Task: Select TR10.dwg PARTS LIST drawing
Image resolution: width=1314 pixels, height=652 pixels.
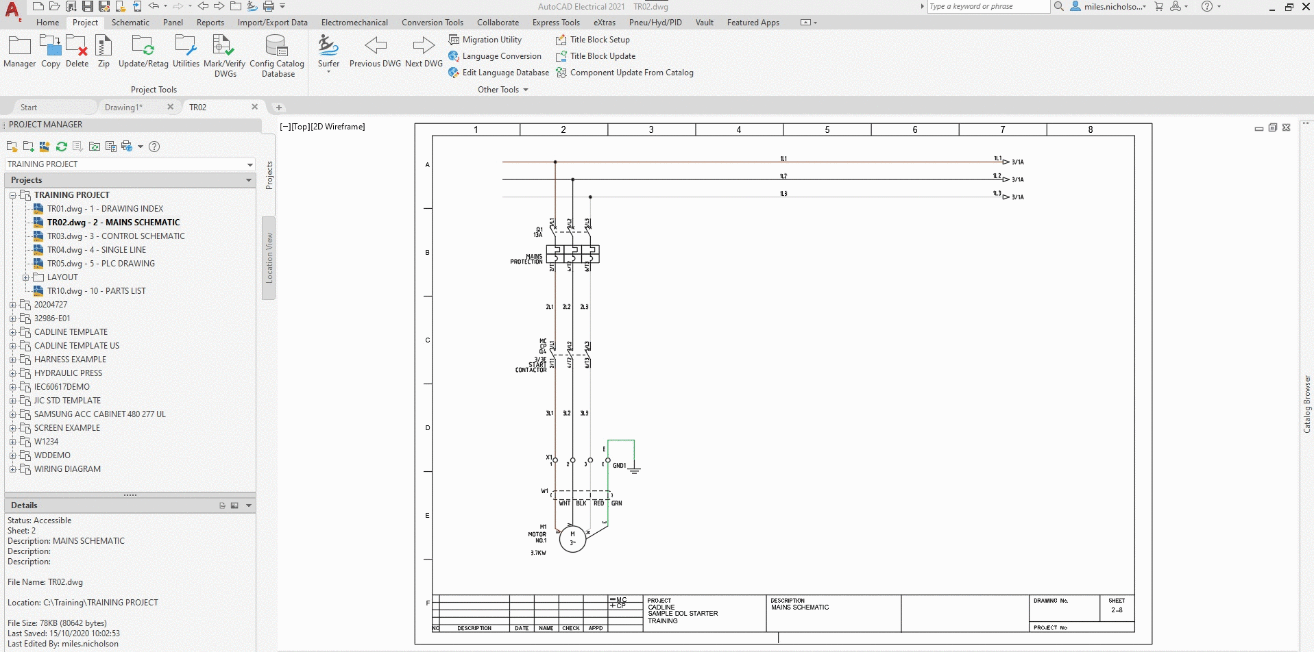Action: point(96,291)
